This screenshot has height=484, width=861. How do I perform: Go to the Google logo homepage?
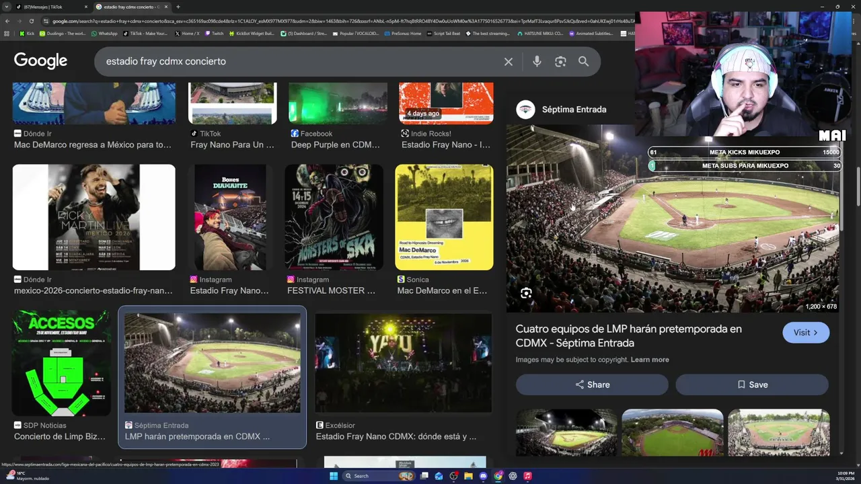(40, 61)
